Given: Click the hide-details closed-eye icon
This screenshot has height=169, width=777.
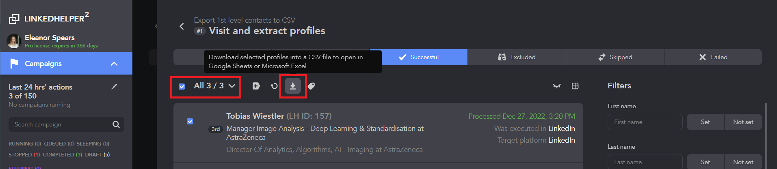Looking at the screenshot, I should pos(556,86).
